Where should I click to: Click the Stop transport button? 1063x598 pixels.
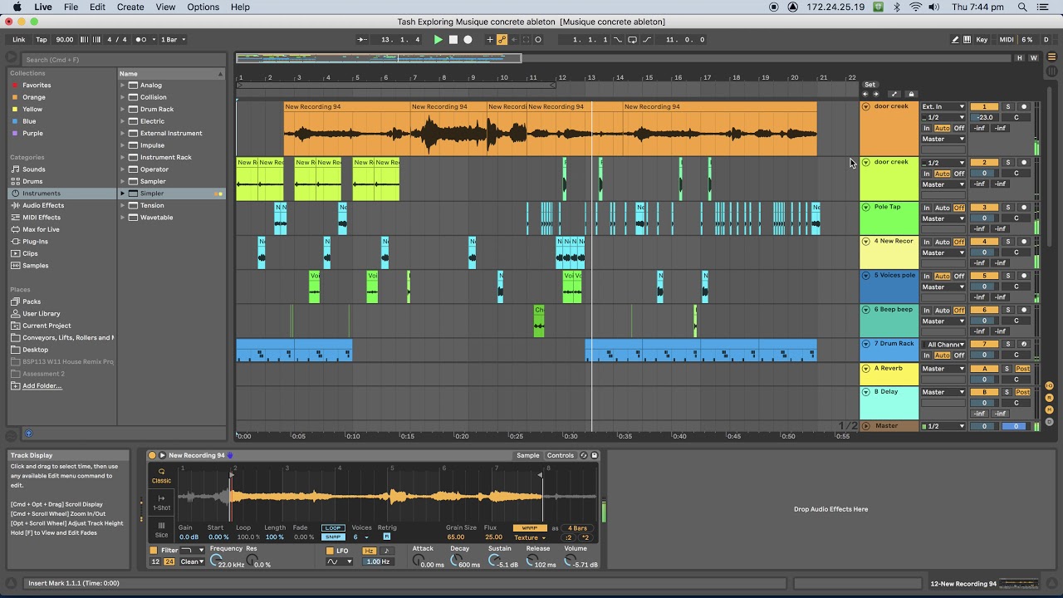pyautogui.click(x=453, y=39)
